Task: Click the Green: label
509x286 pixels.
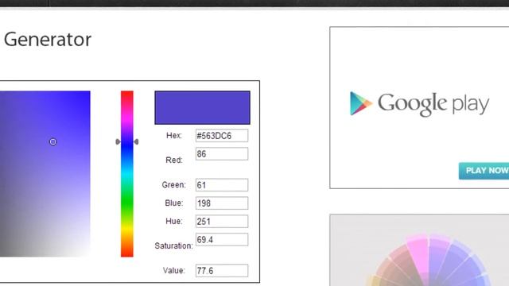Action: (x=174, y=185)
